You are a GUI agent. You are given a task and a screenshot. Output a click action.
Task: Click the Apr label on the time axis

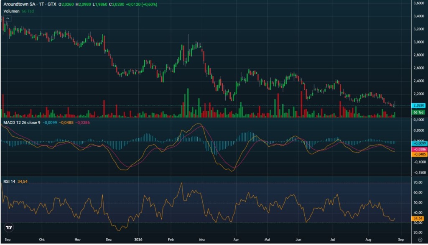(x=236, y=240)
